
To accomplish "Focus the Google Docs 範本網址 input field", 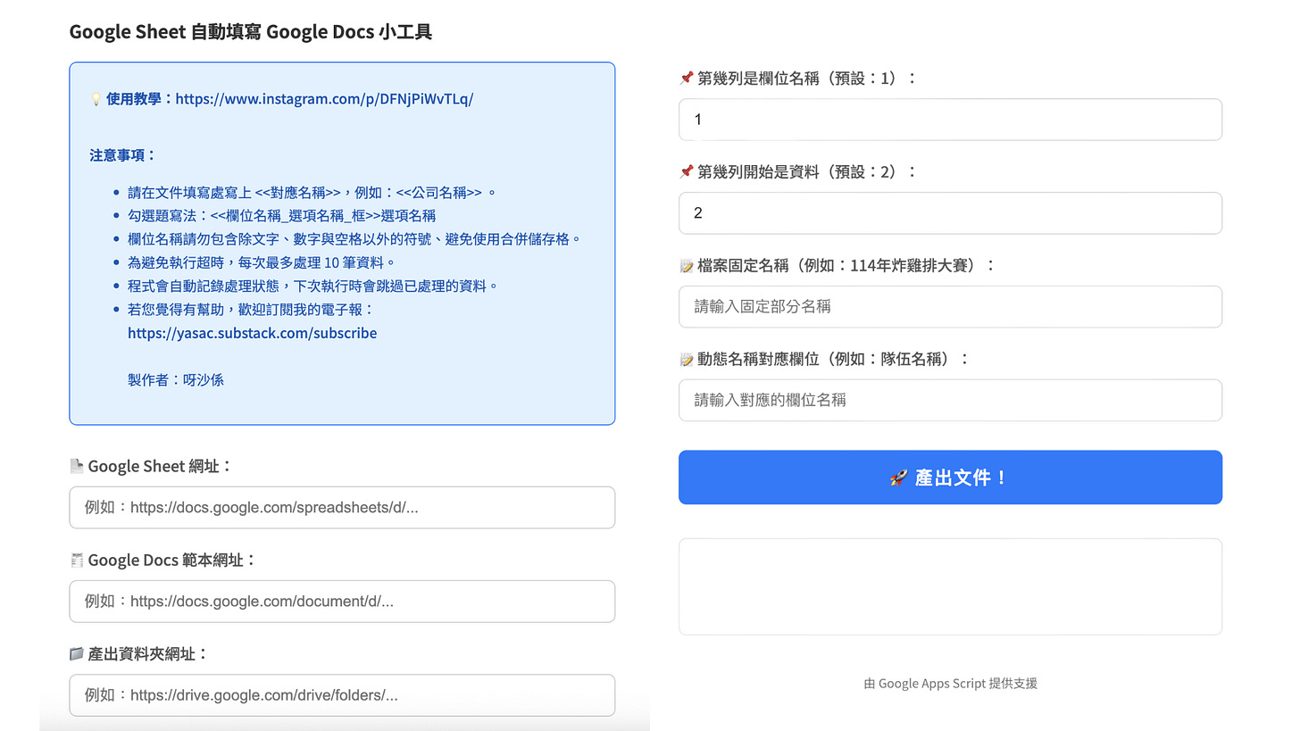I will pos(342,602).
